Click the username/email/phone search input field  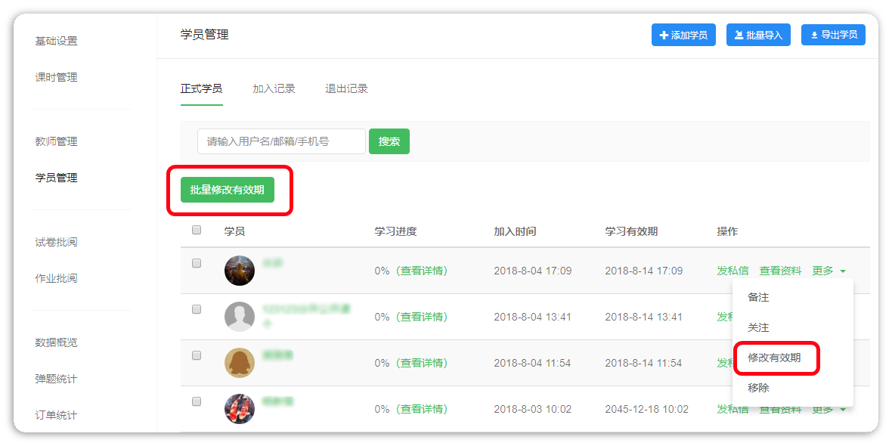click(281, 141)
